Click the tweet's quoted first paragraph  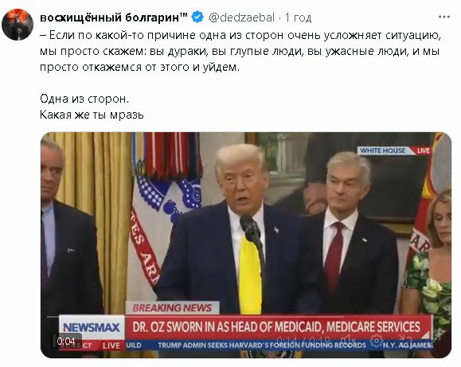click(x=240, y=51)
